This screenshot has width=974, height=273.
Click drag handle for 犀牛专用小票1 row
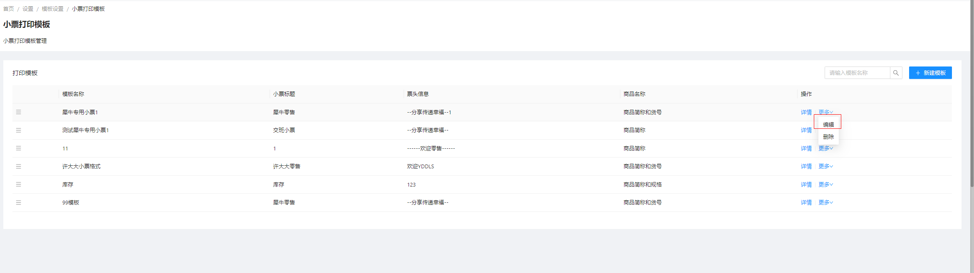point(18,112)
